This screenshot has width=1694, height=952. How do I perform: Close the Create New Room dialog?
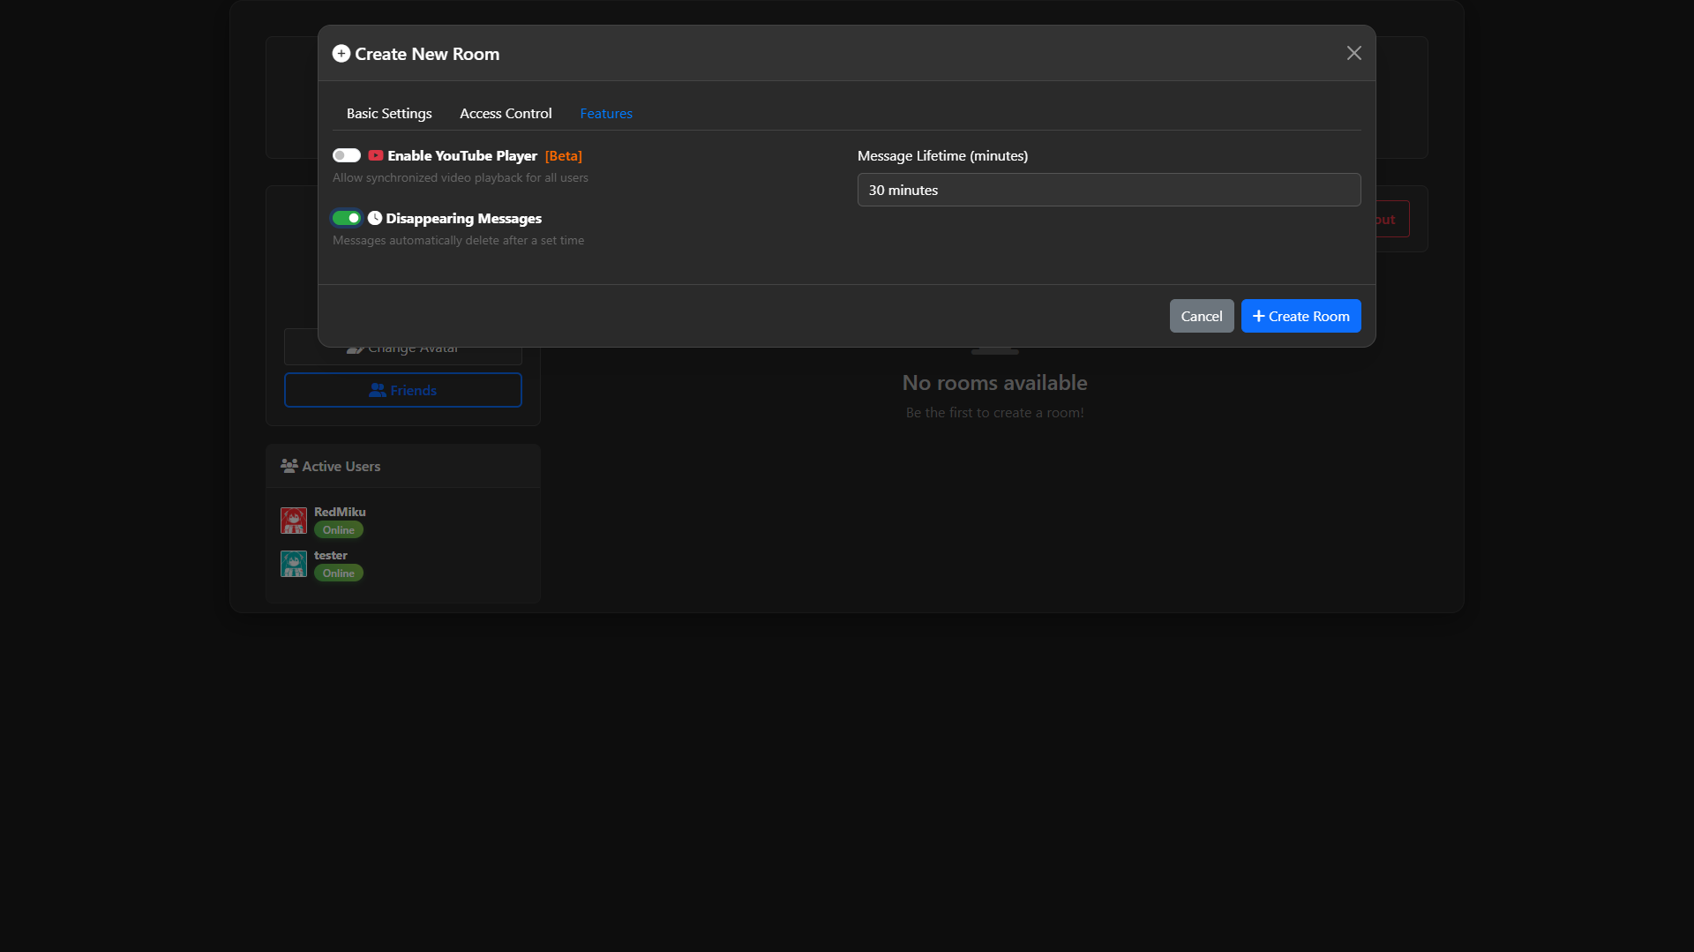tap(1353, 53)
